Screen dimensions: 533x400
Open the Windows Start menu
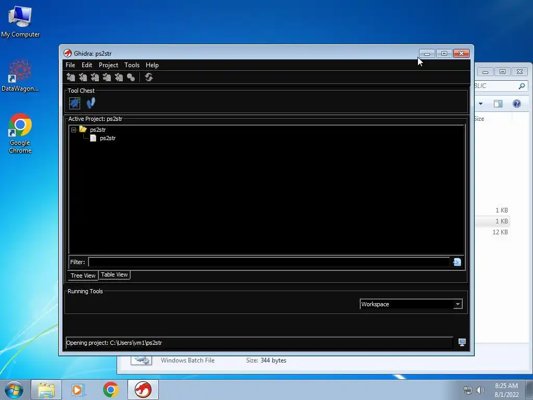tap(14, 390)
